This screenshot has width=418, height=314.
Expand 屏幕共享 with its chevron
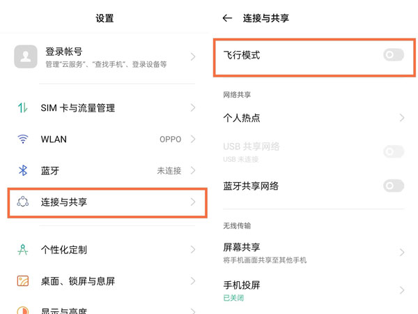pyautogui.click(x=402, y=253)
